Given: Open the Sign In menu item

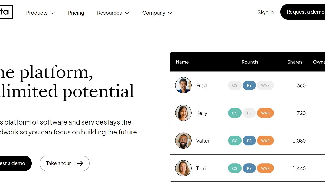Looking at the screenshot, I should [265, 12].
